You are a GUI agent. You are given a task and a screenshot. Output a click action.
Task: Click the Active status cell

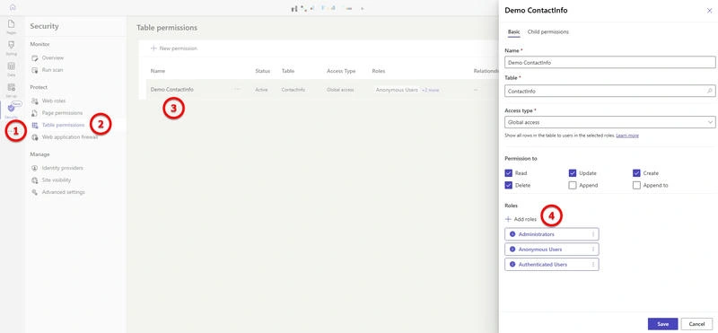point(261,90)
